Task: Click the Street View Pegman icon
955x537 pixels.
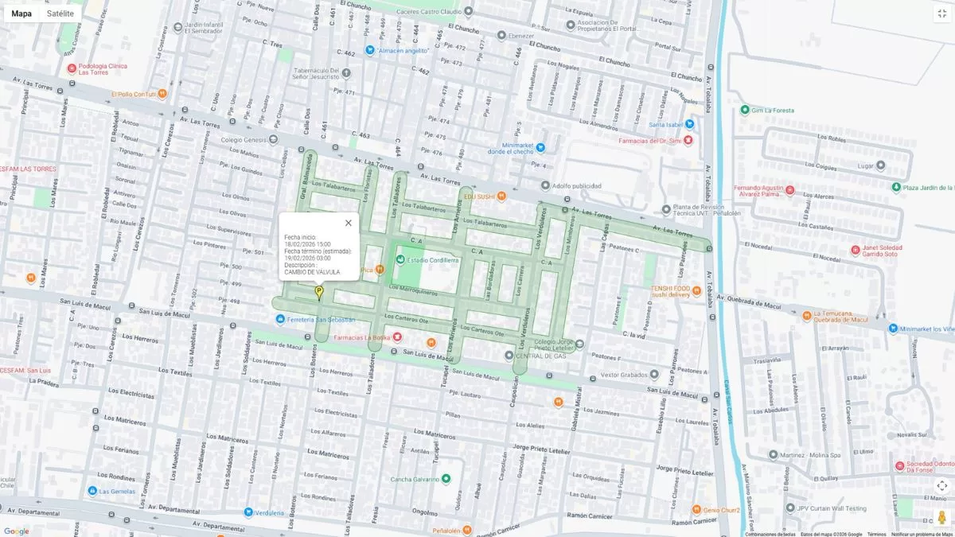Action: pyautogui.click(x=941, y=517)
